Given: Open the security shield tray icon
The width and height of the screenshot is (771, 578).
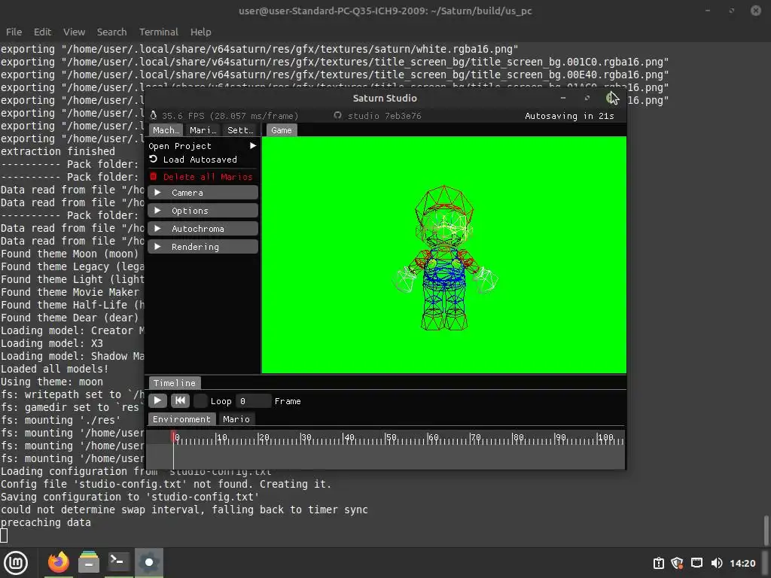Looking at the screenshot, I should [677, 563].
